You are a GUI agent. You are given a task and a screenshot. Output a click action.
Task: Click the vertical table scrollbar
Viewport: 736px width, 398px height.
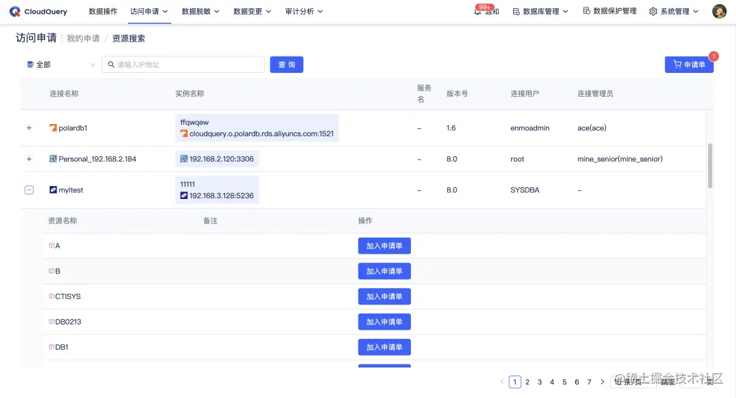pos(709,166)
